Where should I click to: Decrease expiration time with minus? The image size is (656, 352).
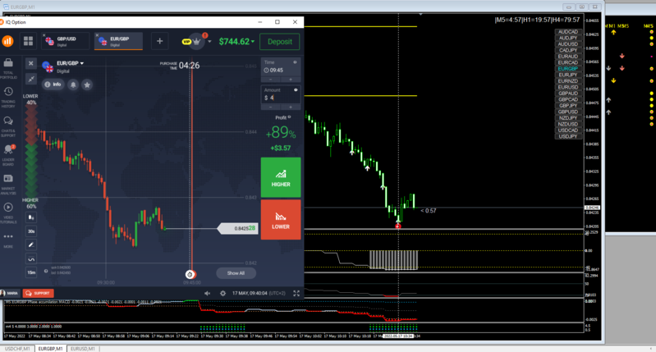270,80
